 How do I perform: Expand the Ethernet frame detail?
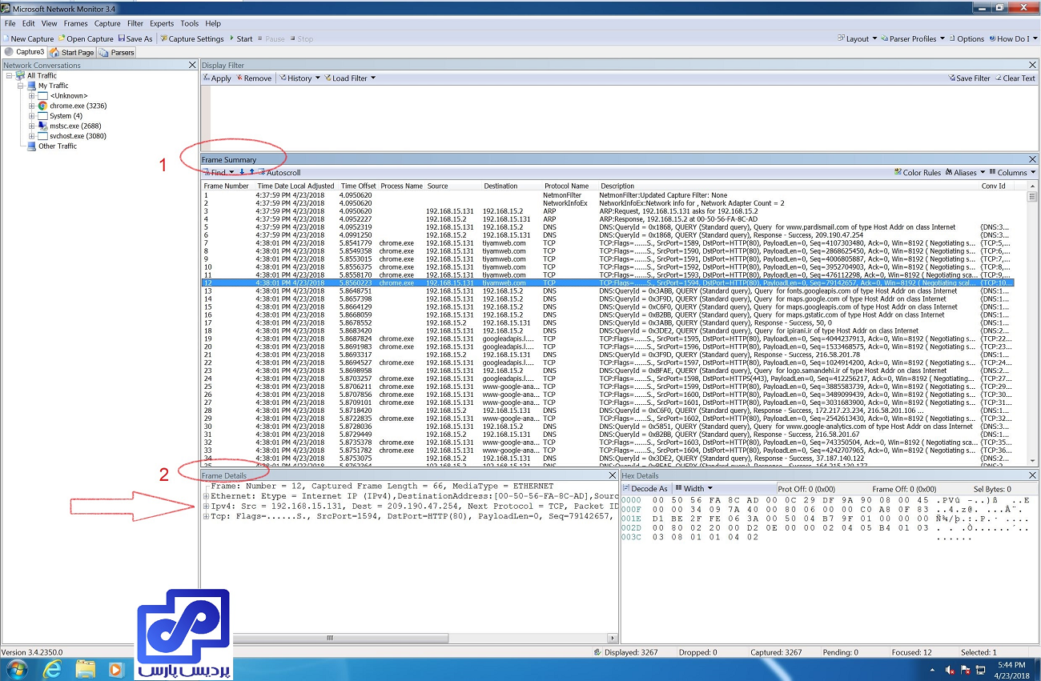[206, 496]
